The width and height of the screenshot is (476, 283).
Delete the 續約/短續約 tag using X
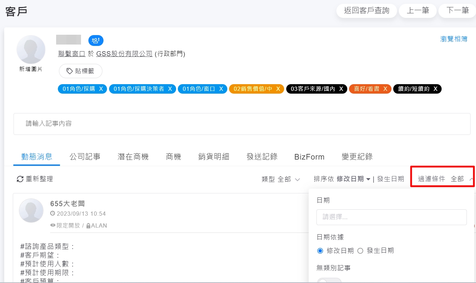pos(435,89)
